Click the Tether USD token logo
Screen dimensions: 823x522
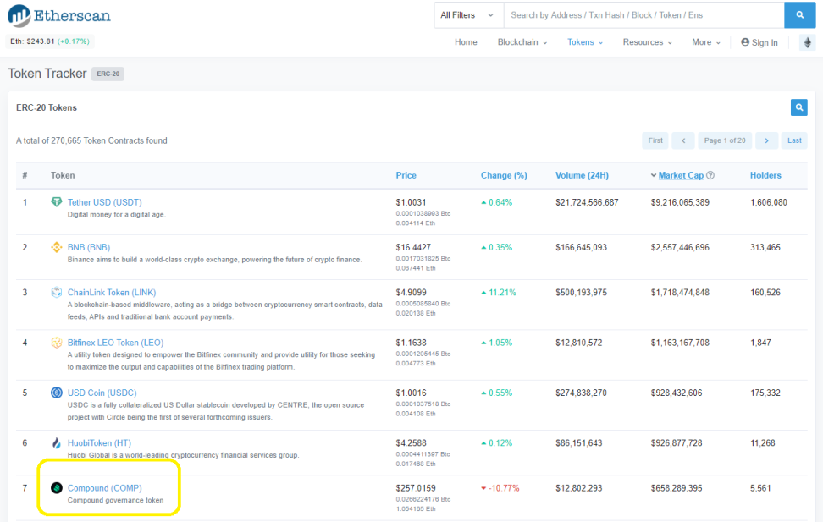[x=56, y=202]
